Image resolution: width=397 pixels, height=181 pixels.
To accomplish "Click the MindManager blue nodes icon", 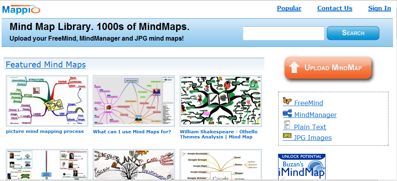I will tap(287, 113).
